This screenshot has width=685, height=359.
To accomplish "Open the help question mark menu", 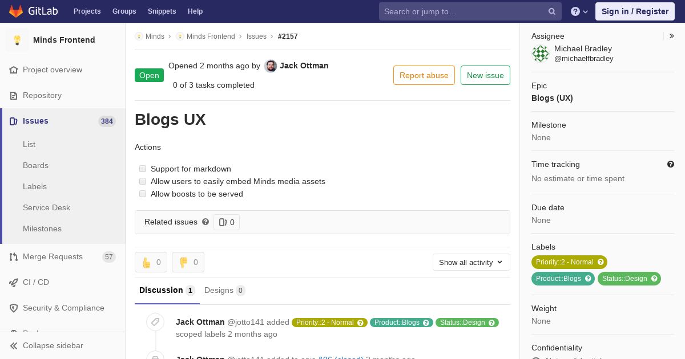I will coord(579,11).
